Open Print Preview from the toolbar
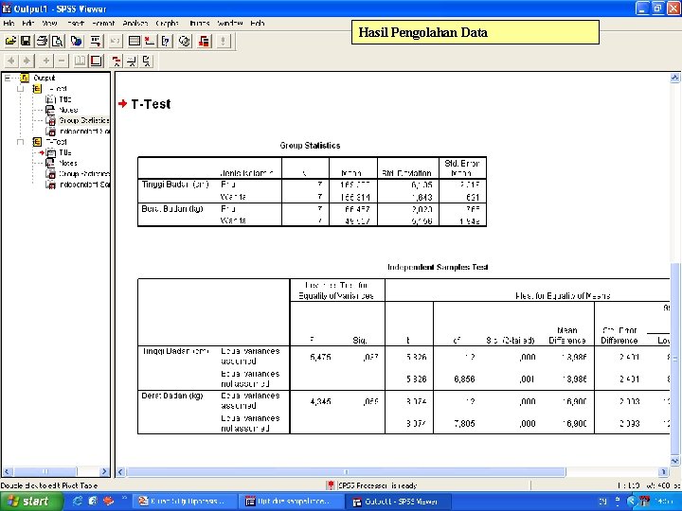Viewport: 682px width, 511px height. click(58, 41)
